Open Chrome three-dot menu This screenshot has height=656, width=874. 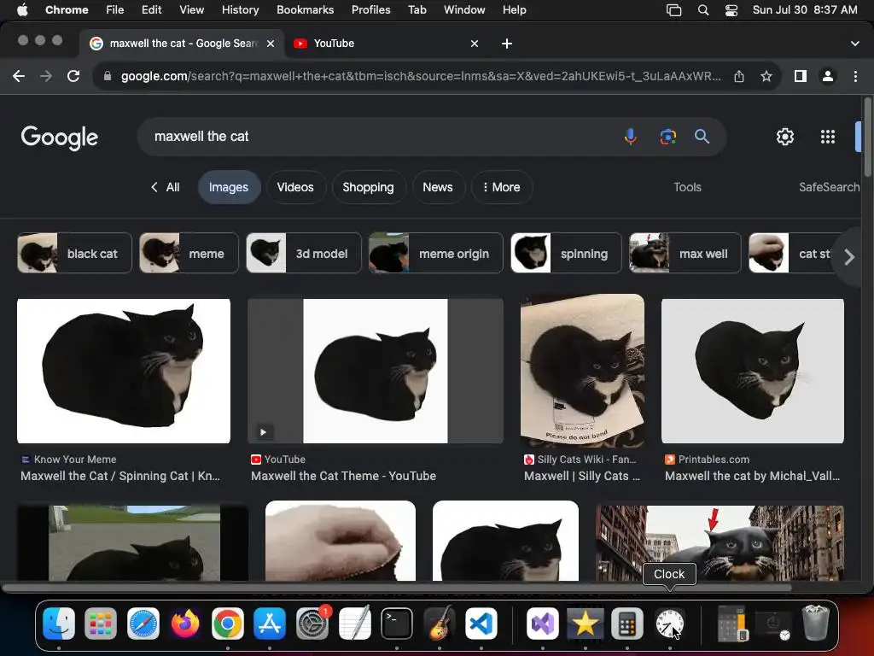coord(855,76)
